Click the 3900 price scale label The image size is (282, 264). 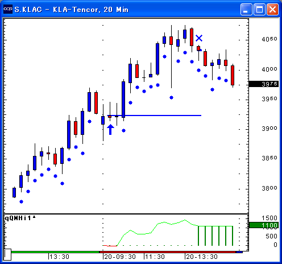pyautogui.click(x=269, y=129)
